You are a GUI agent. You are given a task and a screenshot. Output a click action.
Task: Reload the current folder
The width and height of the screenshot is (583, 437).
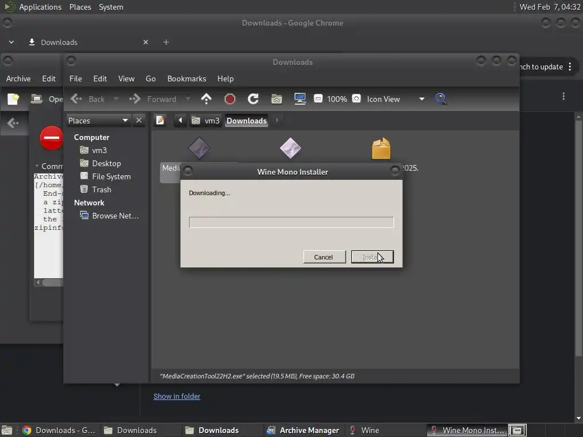(253, 99)
